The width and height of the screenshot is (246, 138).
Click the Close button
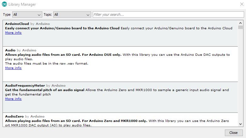tap(233, 133)
